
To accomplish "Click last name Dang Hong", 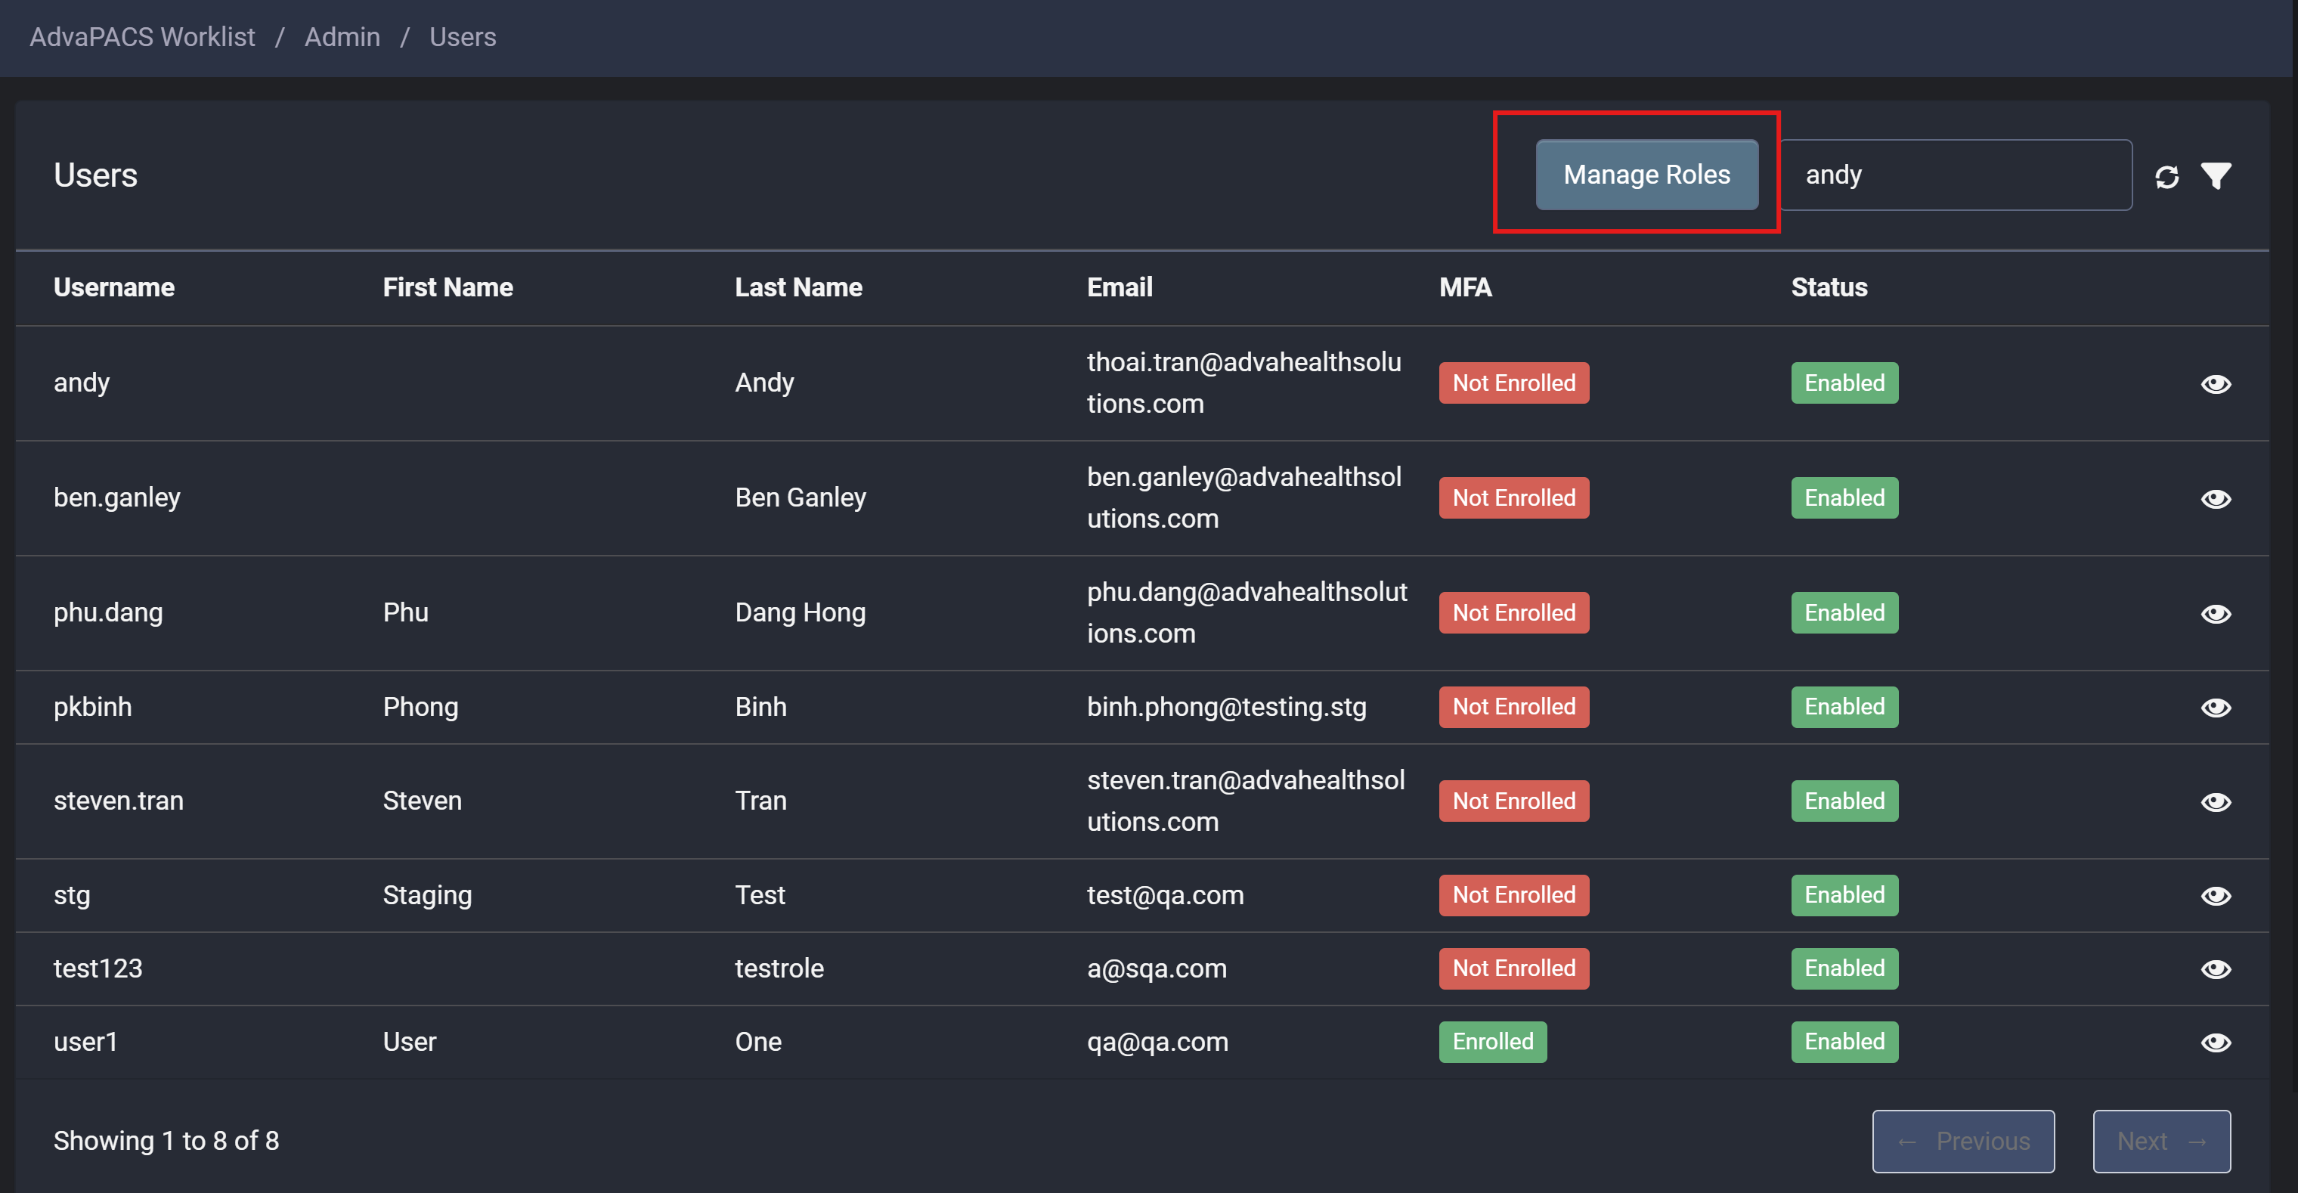I will pos(801,613).
